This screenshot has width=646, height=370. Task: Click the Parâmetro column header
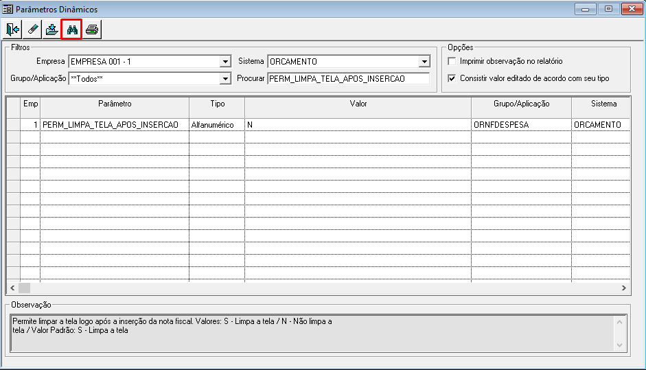(115, 107)
